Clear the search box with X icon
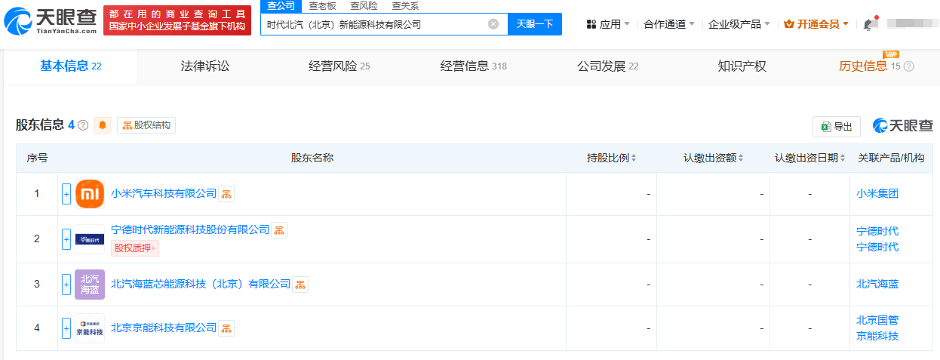 coord(493,24)
